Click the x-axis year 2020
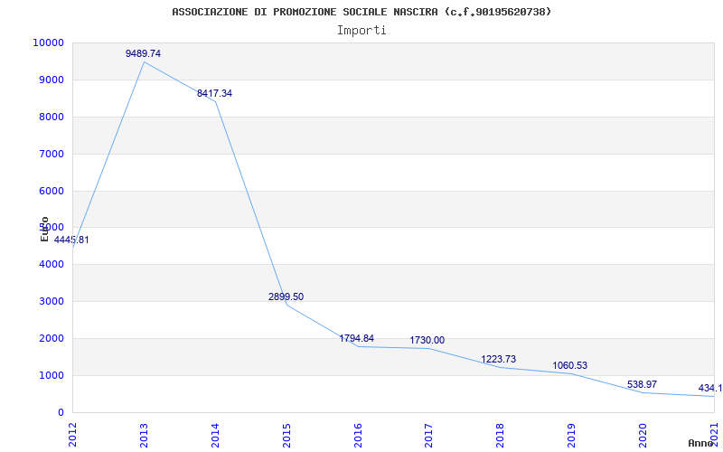This screenshot has width=723, height=452. (643, 435)
